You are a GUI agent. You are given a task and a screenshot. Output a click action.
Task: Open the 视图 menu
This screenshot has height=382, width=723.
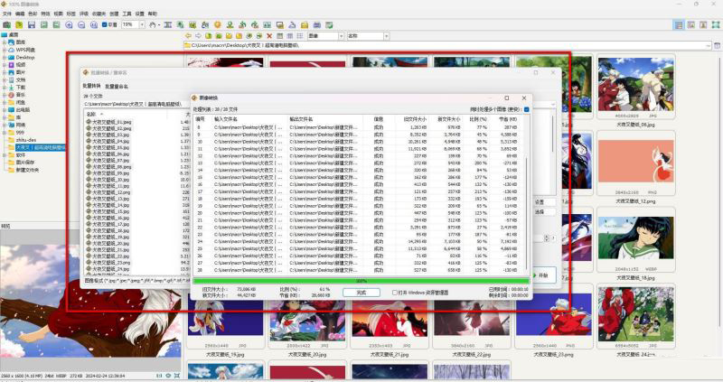pyautogui.click(x=58, y=14)
